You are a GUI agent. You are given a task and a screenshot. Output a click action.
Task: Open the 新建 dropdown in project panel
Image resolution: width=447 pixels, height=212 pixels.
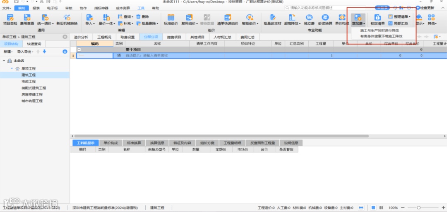coord(8,52)
